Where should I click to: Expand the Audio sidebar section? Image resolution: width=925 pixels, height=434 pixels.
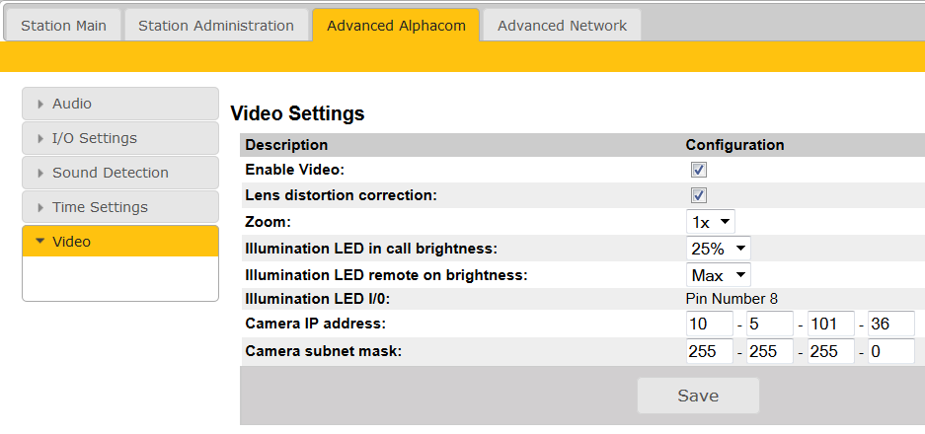click(119, 104)
